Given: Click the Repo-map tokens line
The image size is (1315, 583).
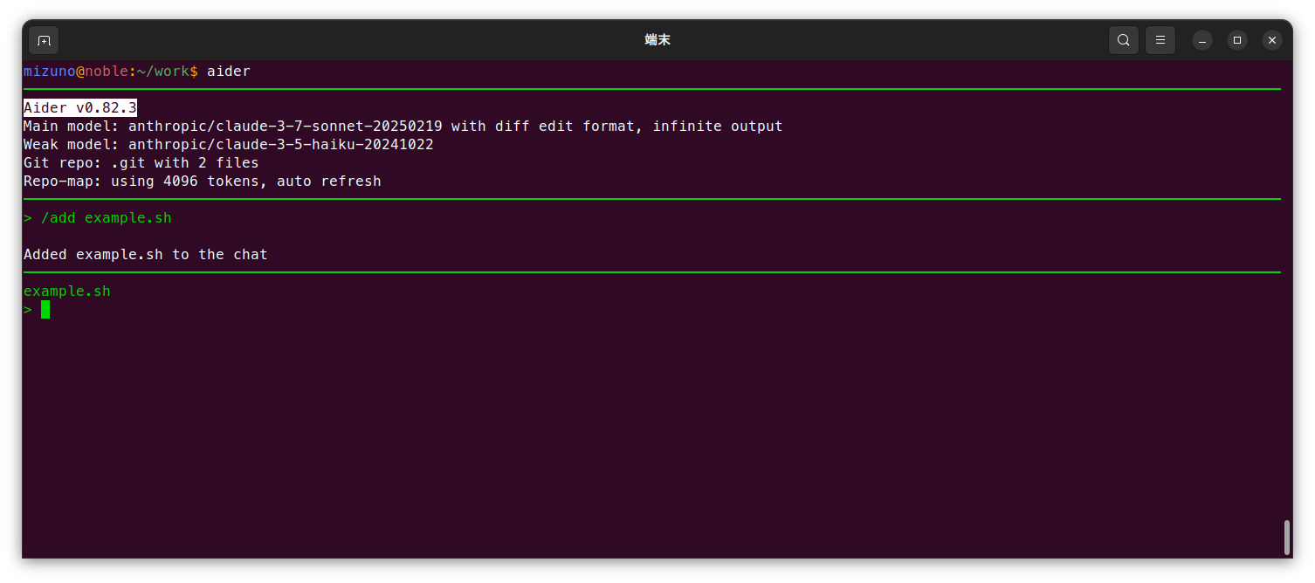Looking at the screenshot, I should pos(202,182).
